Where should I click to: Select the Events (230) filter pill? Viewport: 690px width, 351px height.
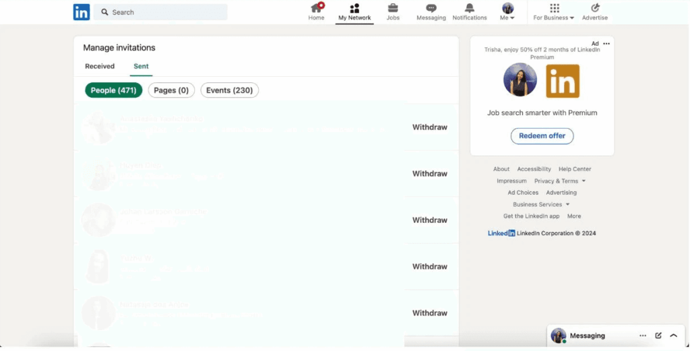(x=229, y=90)
